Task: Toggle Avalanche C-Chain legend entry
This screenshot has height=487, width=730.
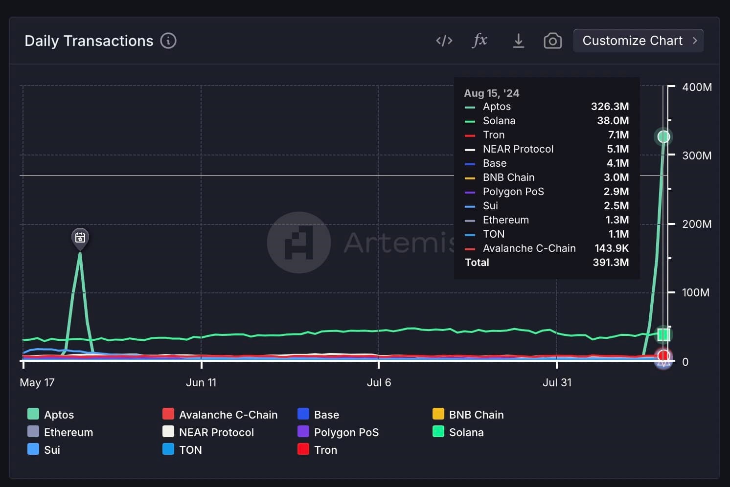Action: point(220,414)
